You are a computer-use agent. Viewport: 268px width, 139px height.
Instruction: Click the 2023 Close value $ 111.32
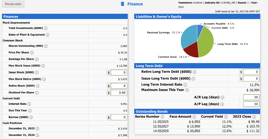[x=253, y=131]
